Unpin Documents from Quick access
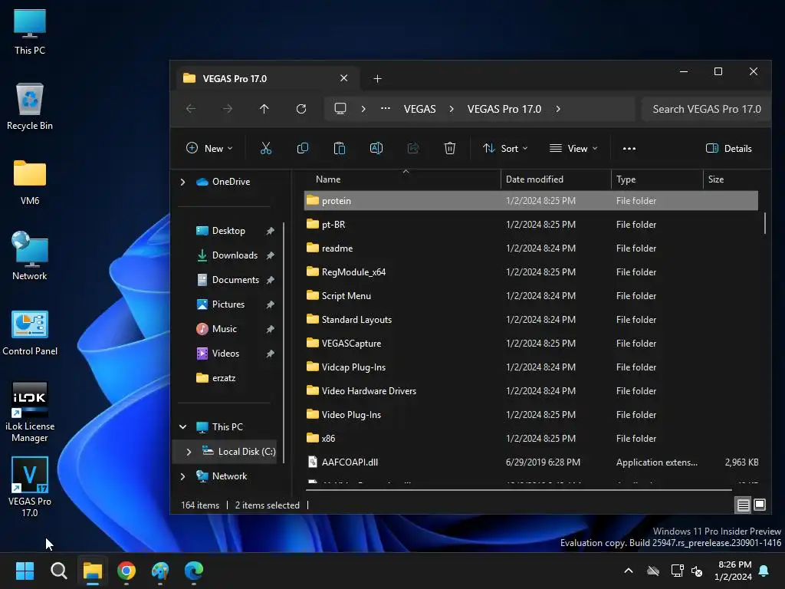The width and height of the screenshot is (785, 589). click(271, 280)
